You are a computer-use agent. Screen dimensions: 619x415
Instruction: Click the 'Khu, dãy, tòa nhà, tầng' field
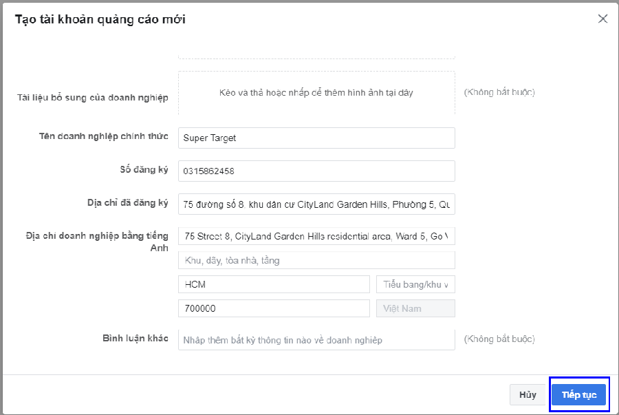tap(316, 260)
